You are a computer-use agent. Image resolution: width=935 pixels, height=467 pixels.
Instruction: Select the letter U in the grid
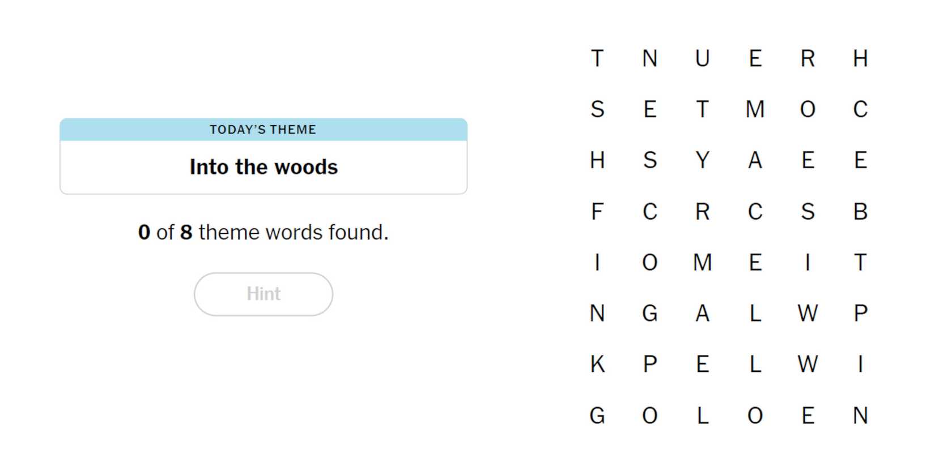point(702,58)
